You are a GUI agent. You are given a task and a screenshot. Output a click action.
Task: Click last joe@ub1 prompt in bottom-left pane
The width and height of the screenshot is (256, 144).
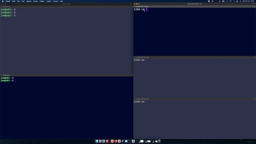(x=7, y=80)
